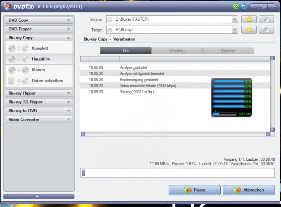Click the DVDFab mascot logo icon
This screenshot has width=281, height=207.
[x=7, y=7]
